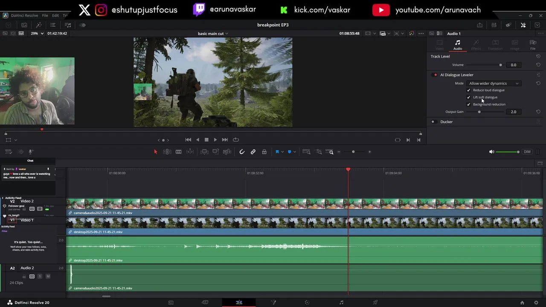Toggle the timeline Snapping magnet icon
546x307 pixels.
242,152
